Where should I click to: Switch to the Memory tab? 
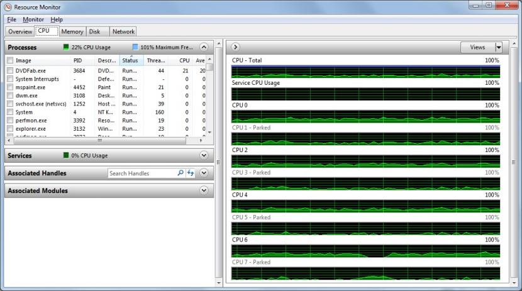tap(72, 31)
